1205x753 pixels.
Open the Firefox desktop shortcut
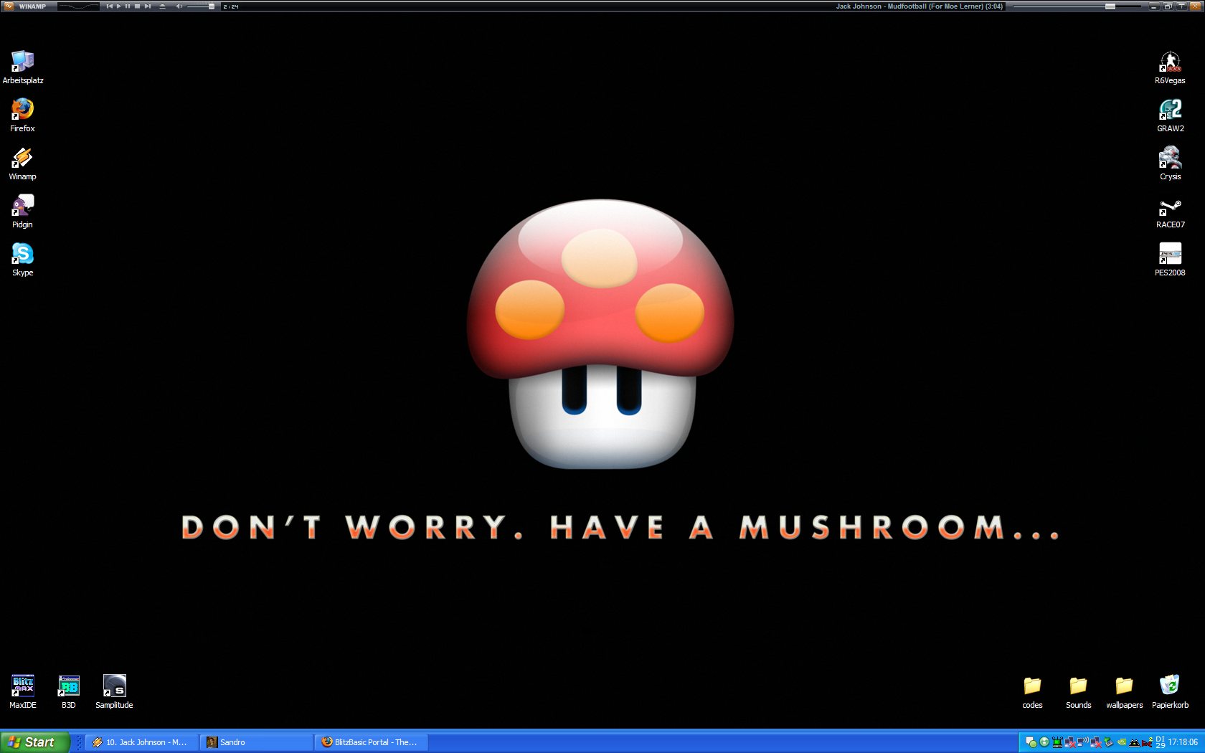tap(22, 110)
